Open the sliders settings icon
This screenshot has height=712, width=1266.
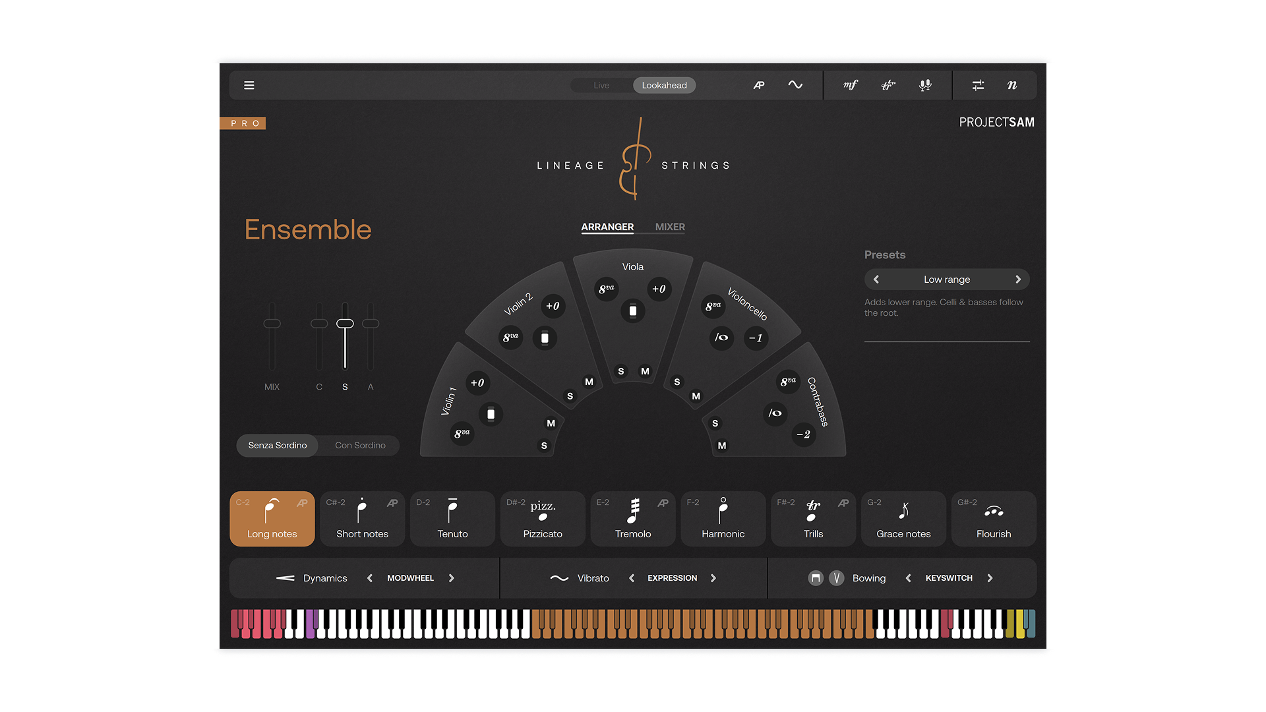pos(978,85)
